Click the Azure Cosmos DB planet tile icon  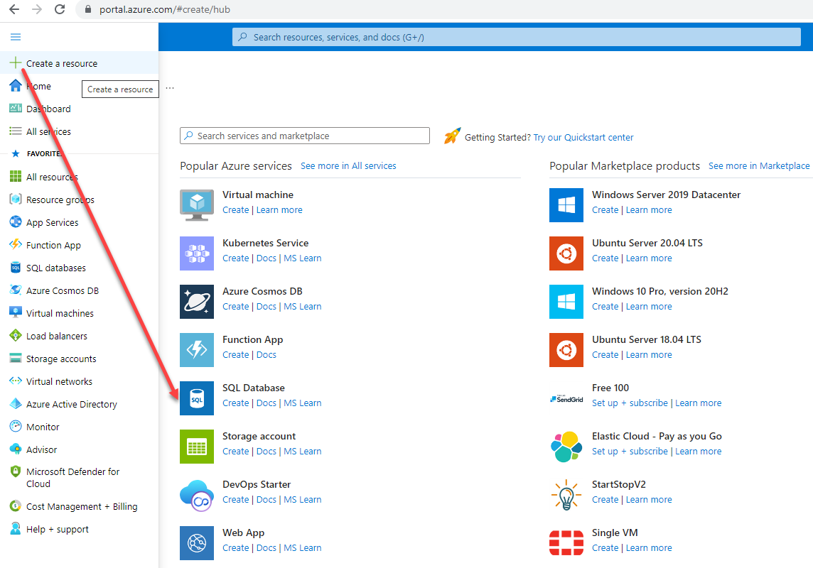click(x=197, y=301)
